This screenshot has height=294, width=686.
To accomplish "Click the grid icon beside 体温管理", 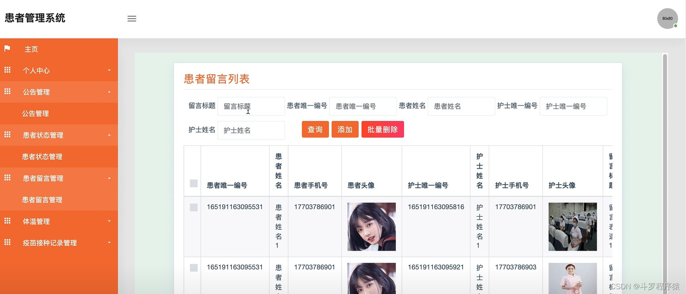I will tap(7, 220).
